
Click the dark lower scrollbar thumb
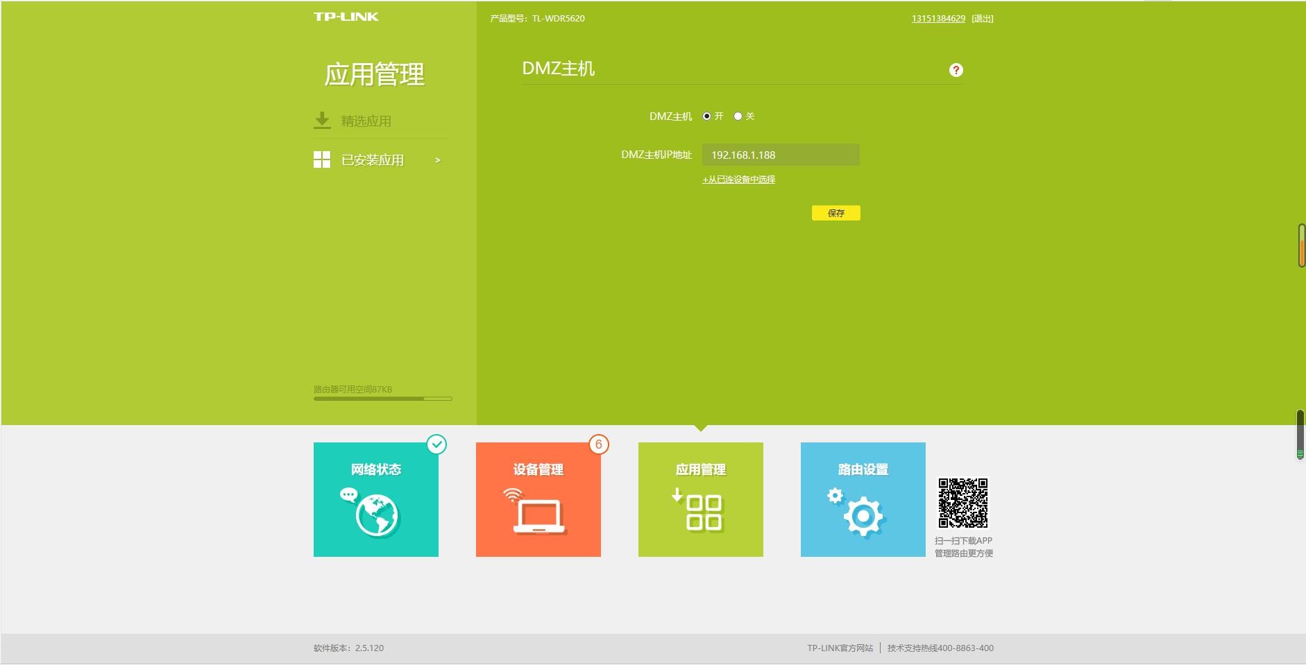coord(1300,434)
